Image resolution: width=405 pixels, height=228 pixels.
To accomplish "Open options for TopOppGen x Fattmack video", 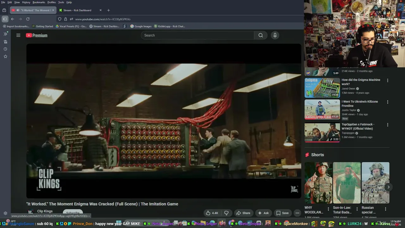I will [x=388, y=125].
